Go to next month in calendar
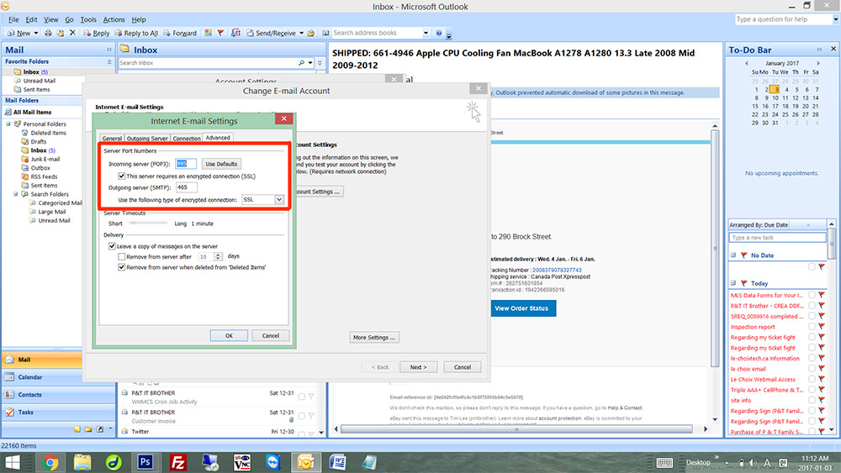The width and height of the screenshot is (841, 473). click(818, 63)
